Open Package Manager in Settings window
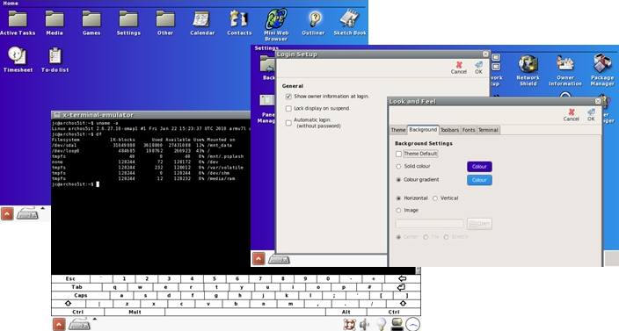Image resolution: width=619 pixels, height=331 pixels. tap(602, 70)
